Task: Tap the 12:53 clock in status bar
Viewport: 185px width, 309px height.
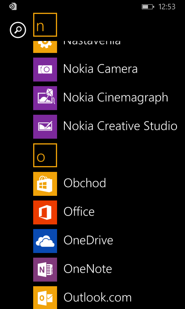Action: pyautogui.click(x=167, y=7)
